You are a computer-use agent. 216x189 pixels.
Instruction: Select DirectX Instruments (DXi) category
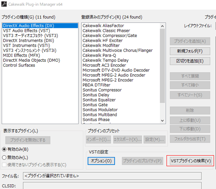(x=40, y=40)
